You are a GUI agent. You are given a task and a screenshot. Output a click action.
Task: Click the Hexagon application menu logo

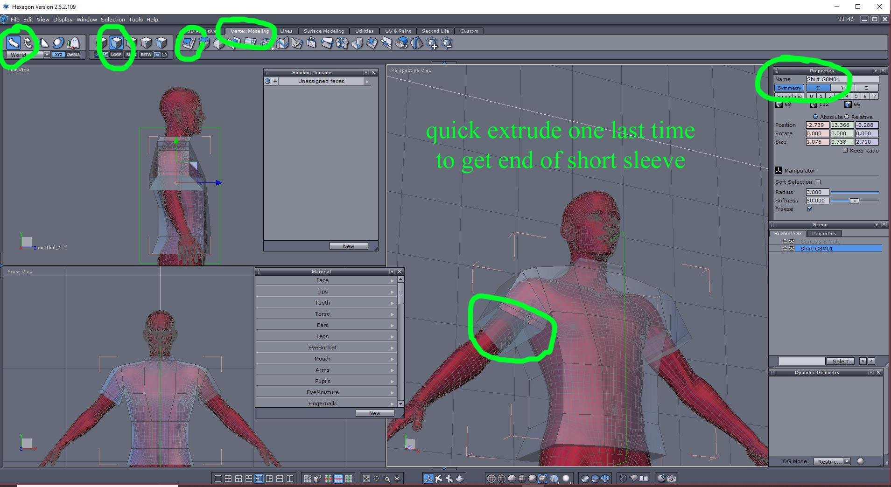[x=4, y=19]
